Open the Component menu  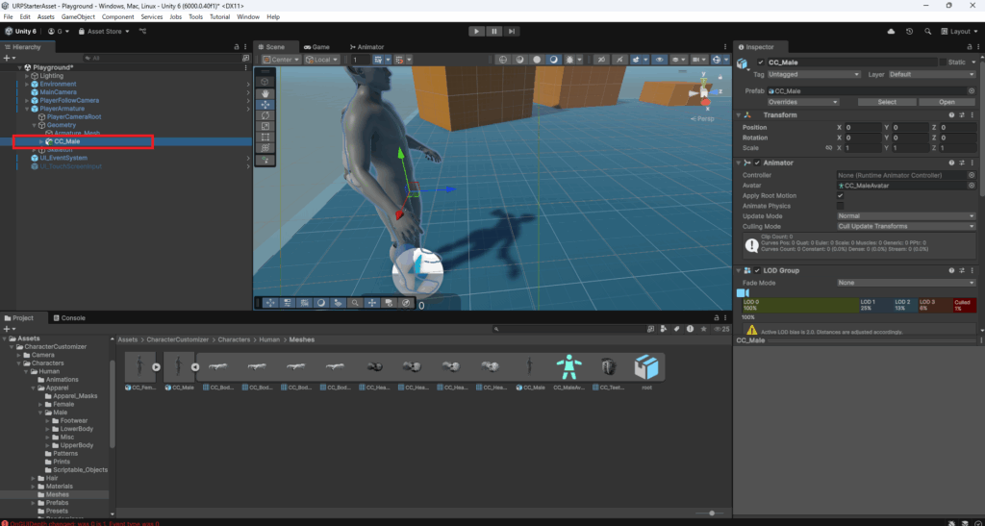[117, 17]
